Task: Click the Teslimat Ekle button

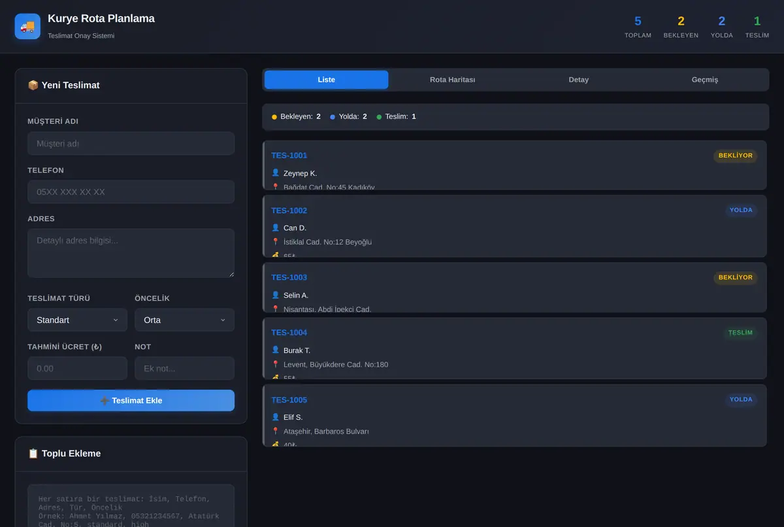Action: click(x=131, y=401)
